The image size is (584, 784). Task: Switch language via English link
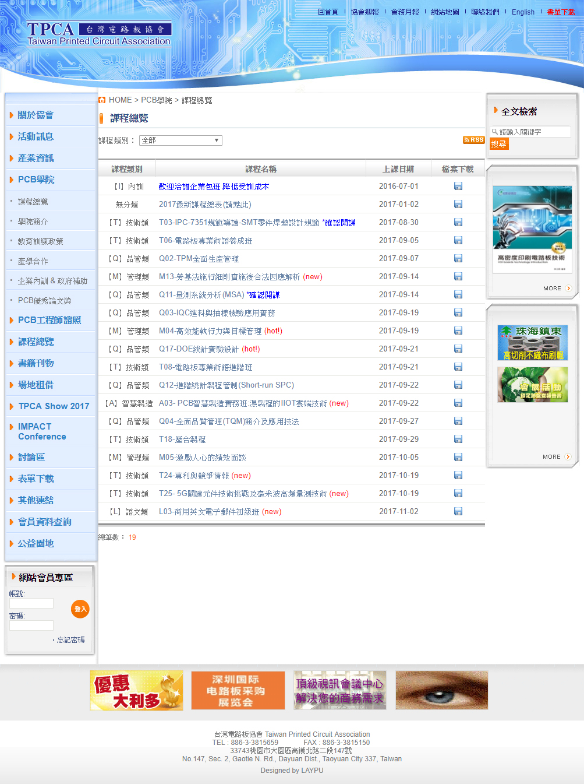[523, 12]
